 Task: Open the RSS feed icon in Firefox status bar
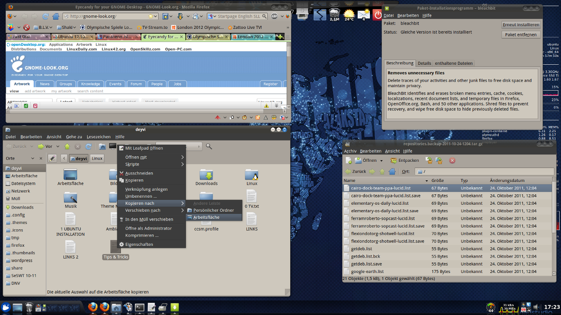258,117
